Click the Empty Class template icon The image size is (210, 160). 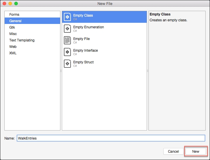click(x=67, y=17)
